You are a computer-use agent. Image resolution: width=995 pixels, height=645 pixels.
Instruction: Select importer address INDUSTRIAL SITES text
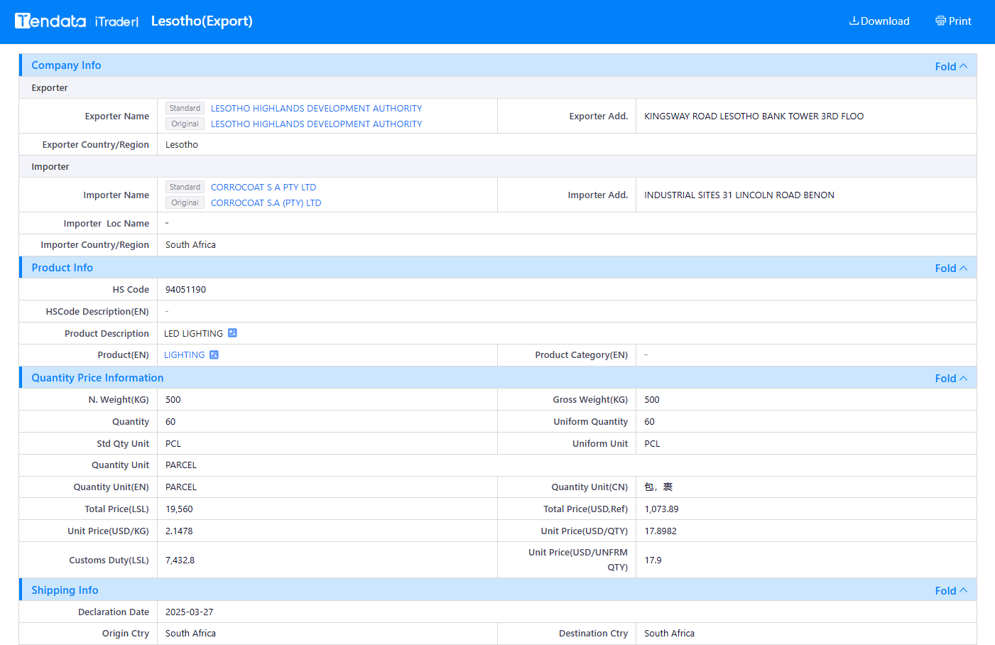click(x=739, y=195)
